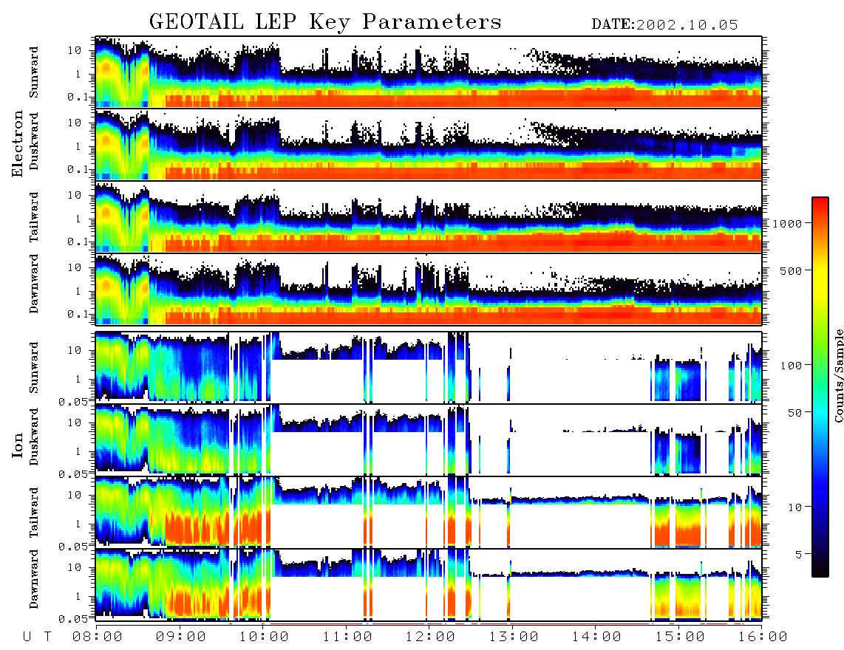The image size is (844, 650).
Task: Click the 5 tick on the color bar
Action: (x=798, y=554)
